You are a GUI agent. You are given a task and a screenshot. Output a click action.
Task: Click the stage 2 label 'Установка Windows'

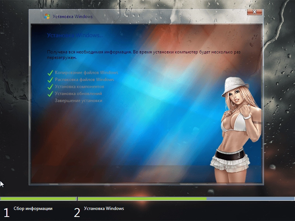pyautogui.click(x=104, y=208)
